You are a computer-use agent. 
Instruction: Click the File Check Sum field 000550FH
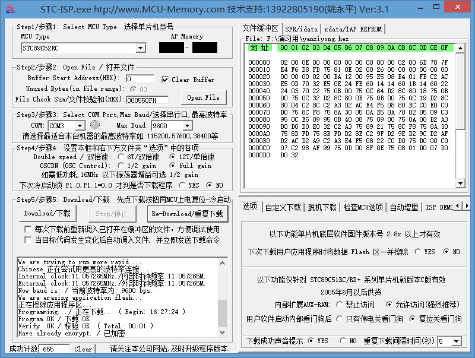coord(147,100)
